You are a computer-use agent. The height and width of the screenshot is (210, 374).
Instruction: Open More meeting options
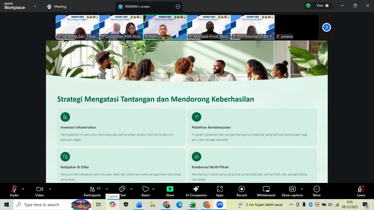pos(317,191)
